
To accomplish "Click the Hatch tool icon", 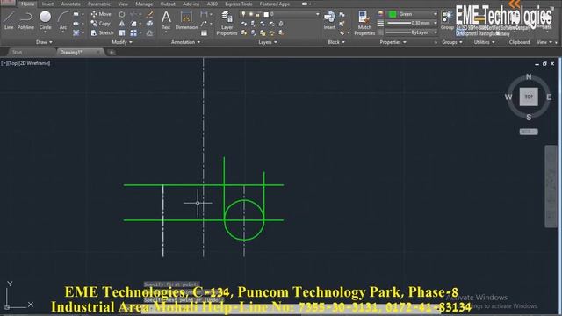I will pyautogui.click(x=76, y=33).
